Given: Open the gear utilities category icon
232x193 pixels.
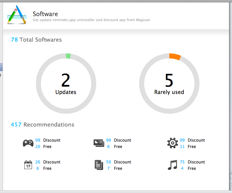Looking at the screenshot, I should point(173,143).
